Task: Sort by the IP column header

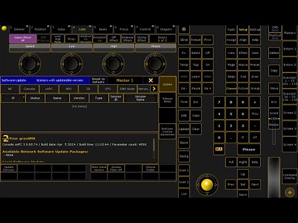Action: point(13,98)
